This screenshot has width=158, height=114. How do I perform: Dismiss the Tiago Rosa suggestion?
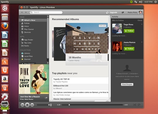coord(142,24)
